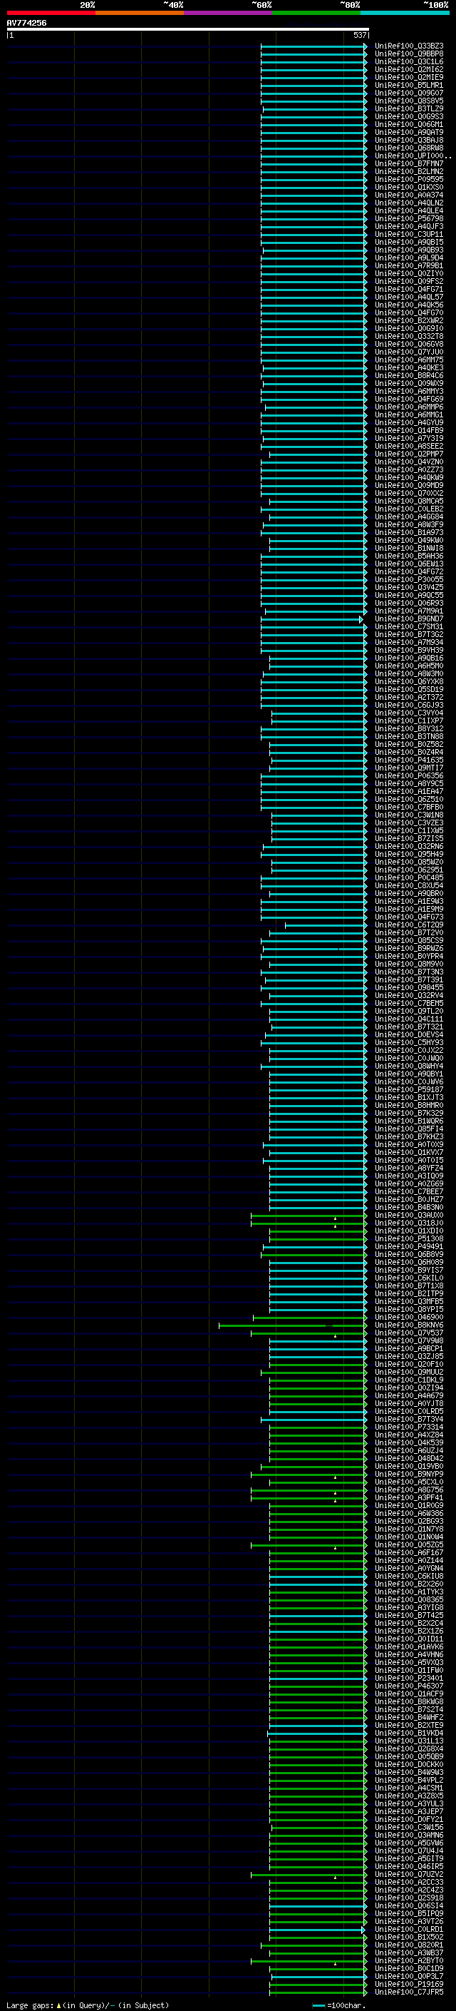The height and width of the screenshot is (2011, 456).
Task: Select hit label UniRef100_A7R9B1
Action: click(x=409, y=265)
